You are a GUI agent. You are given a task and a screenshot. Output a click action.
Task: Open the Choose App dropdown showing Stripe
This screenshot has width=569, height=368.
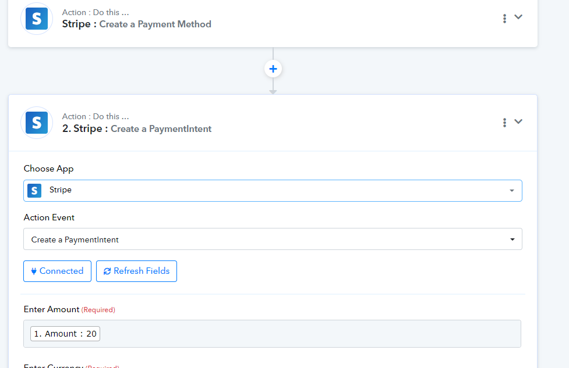(x=273, y=191)
